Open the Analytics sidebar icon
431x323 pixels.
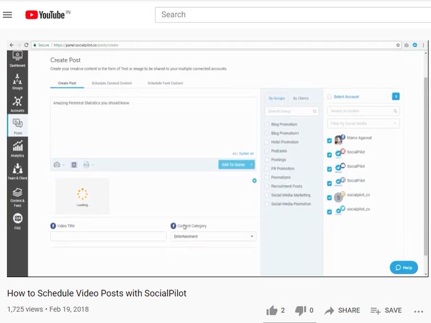point(17,149)
